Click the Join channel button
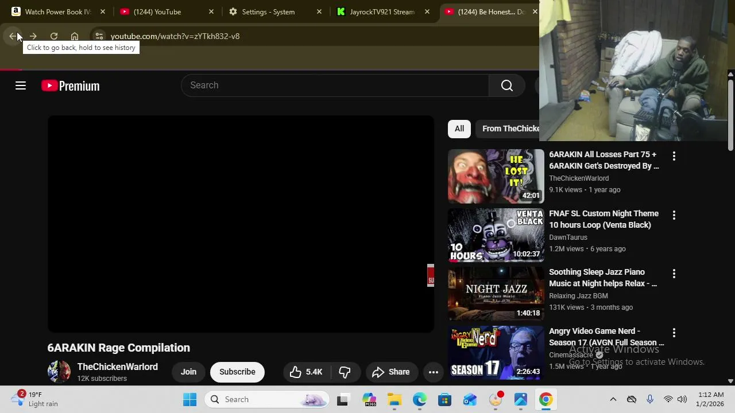 (x=188, y=372)
